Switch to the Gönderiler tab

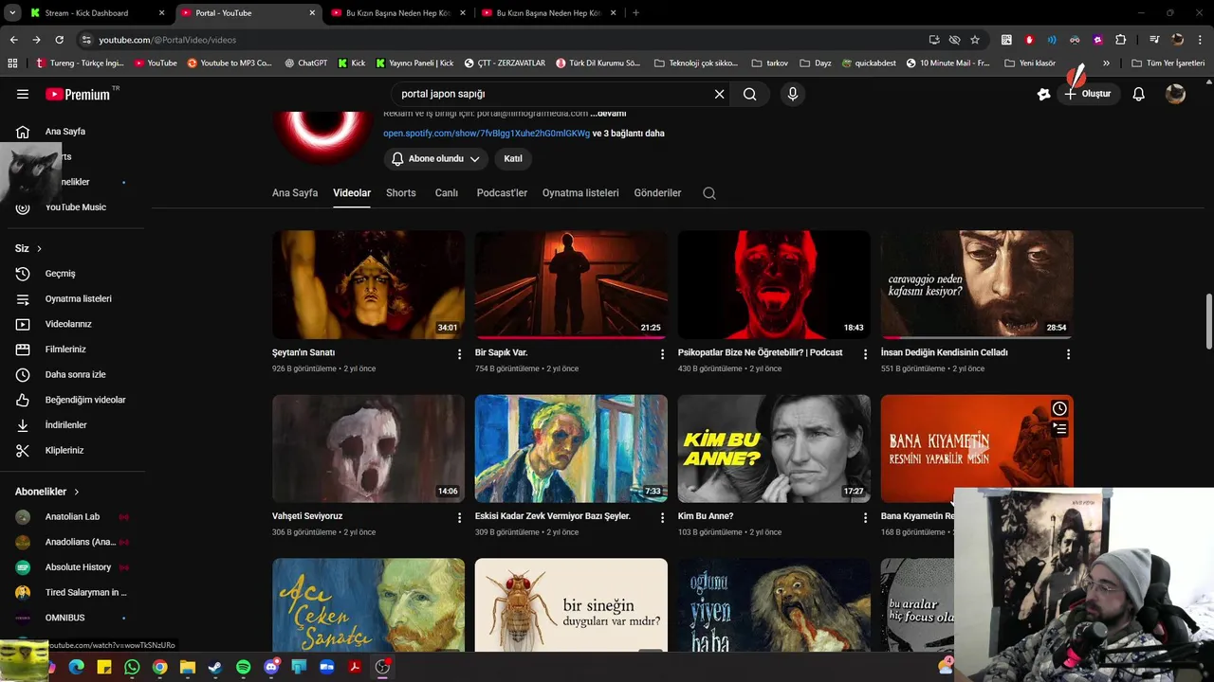(x=657, y=192)
